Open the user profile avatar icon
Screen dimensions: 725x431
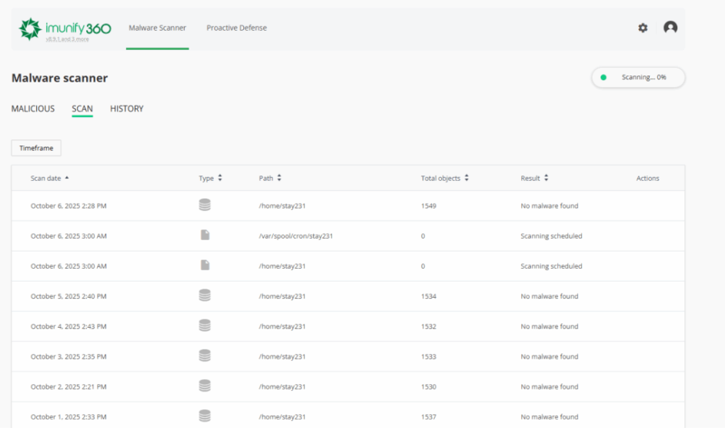(x=670, y=28)
